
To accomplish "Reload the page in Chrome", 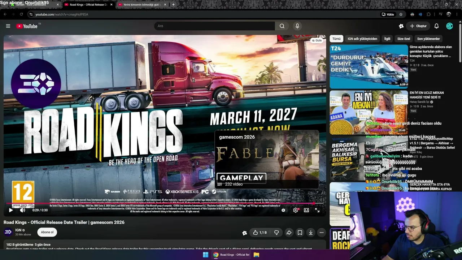I will click(x=21, y=14).
